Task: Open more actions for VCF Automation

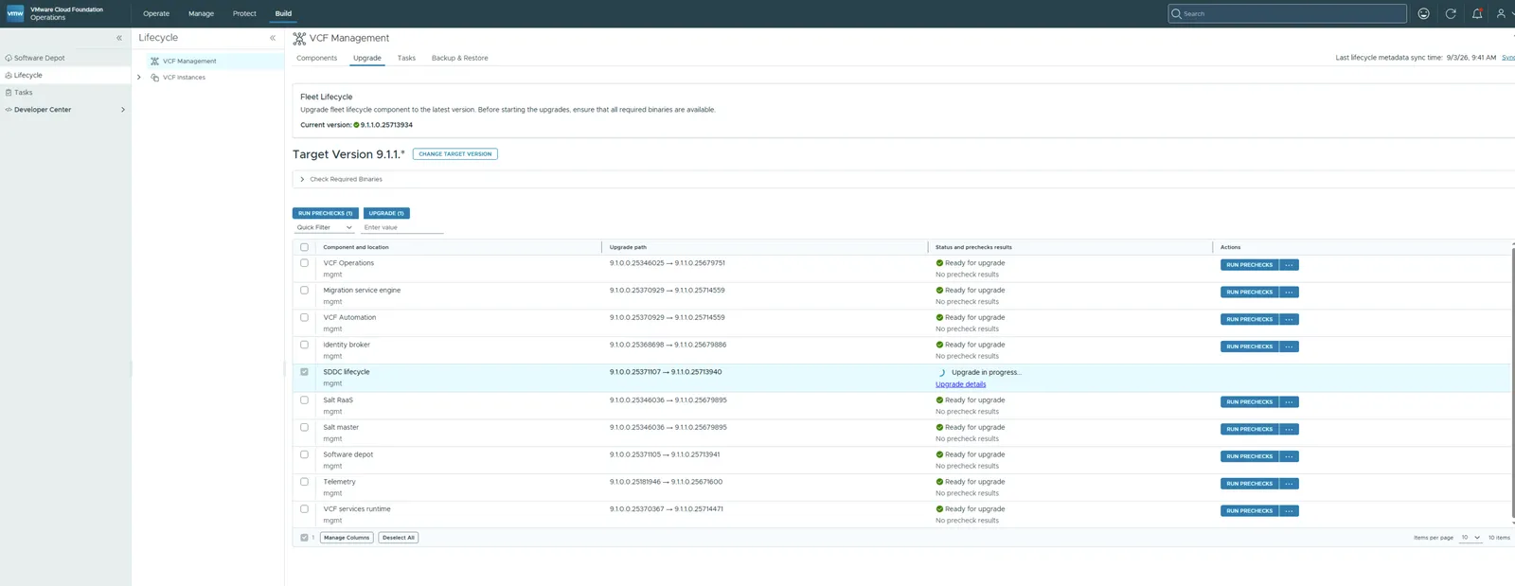Action: pos(1289,320)
